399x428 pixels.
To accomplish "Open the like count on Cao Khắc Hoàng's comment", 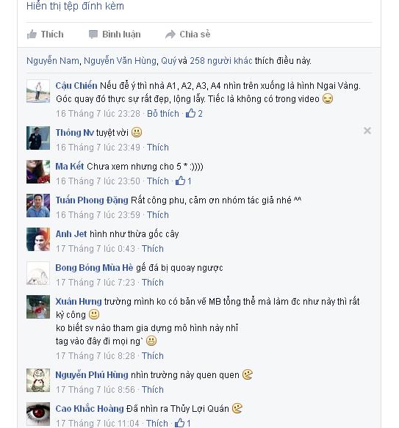I will click(182, 423).
